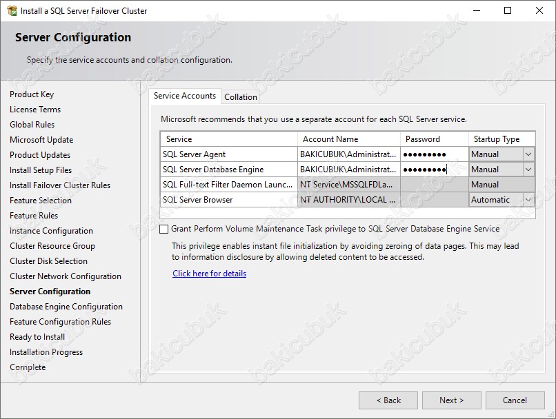Viewport: 556px width, 419px height.
Task: Open the Click here for details link
Action: [209, 274]
